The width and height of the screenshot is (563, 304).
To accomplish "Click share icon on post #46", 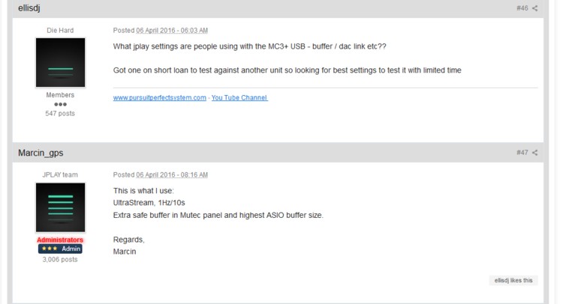I will pos(535,8).
